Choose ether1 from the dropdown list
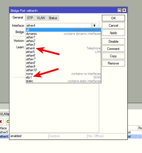 (63, 37)
